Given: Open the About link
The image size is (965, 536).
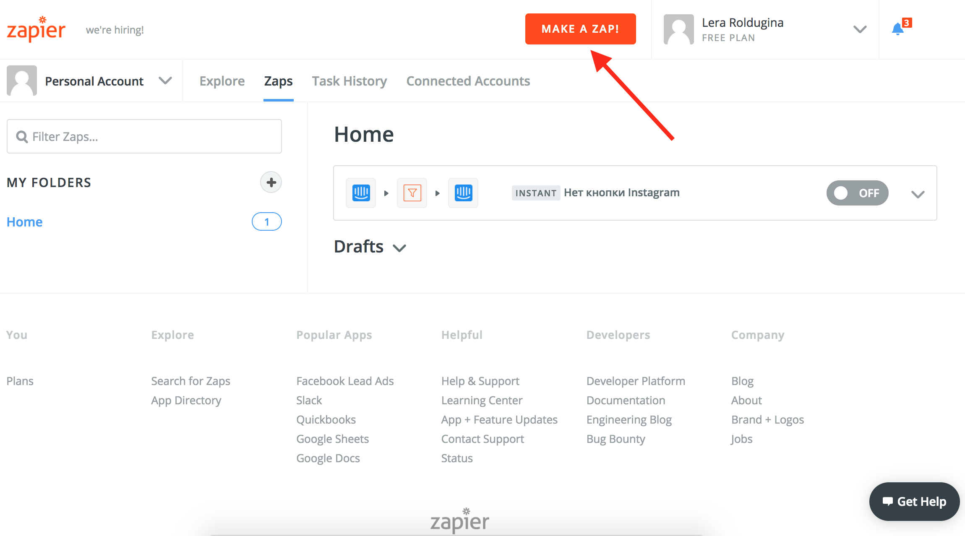Looking at the screenshot, I should click(x=746, y=400).
